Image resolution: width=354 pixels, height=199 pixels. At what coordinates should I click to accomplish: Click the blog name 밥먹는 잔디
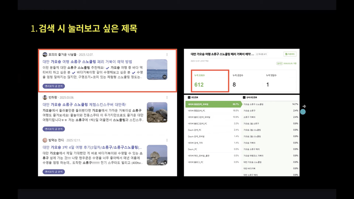56,140
